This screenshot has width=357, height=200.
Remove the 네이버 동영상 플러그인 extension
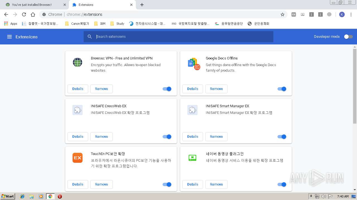(216, 184)
